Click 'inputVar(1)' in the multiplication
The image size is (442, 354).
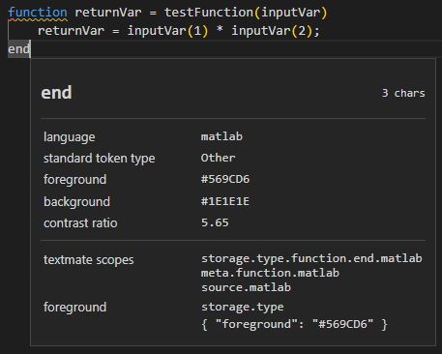coord(167,31)
